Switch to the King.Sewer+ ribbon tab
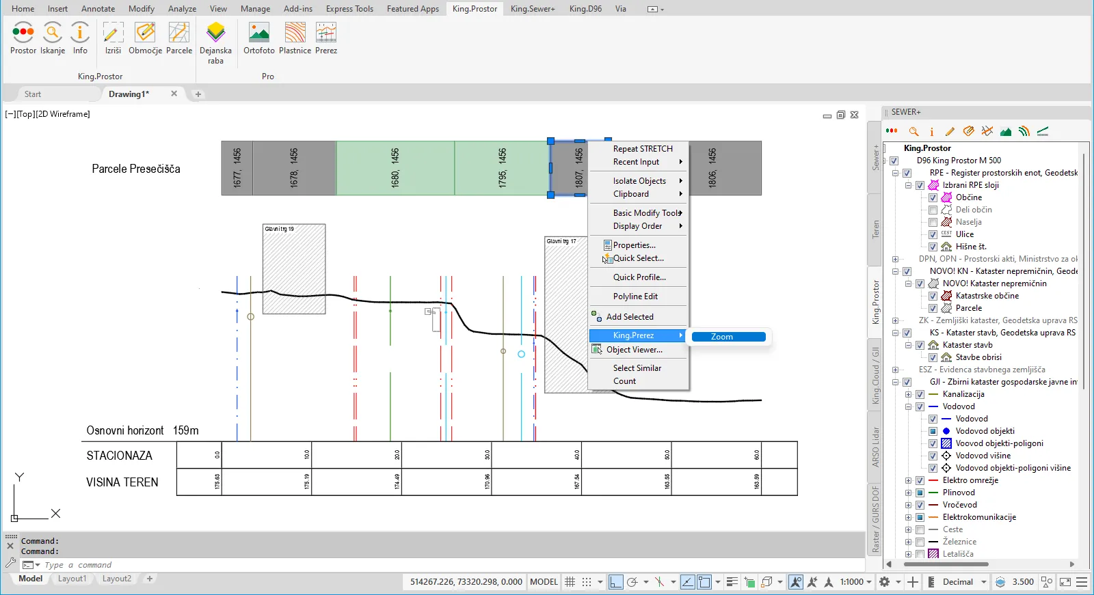Screen dimensions: 1094x595 533,9
